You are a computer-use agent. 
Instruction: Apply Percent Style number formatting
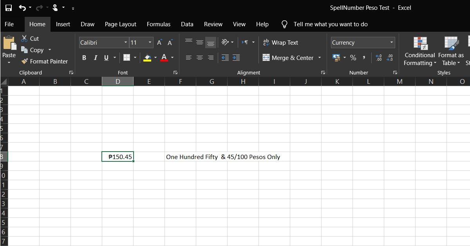point(353,58)
